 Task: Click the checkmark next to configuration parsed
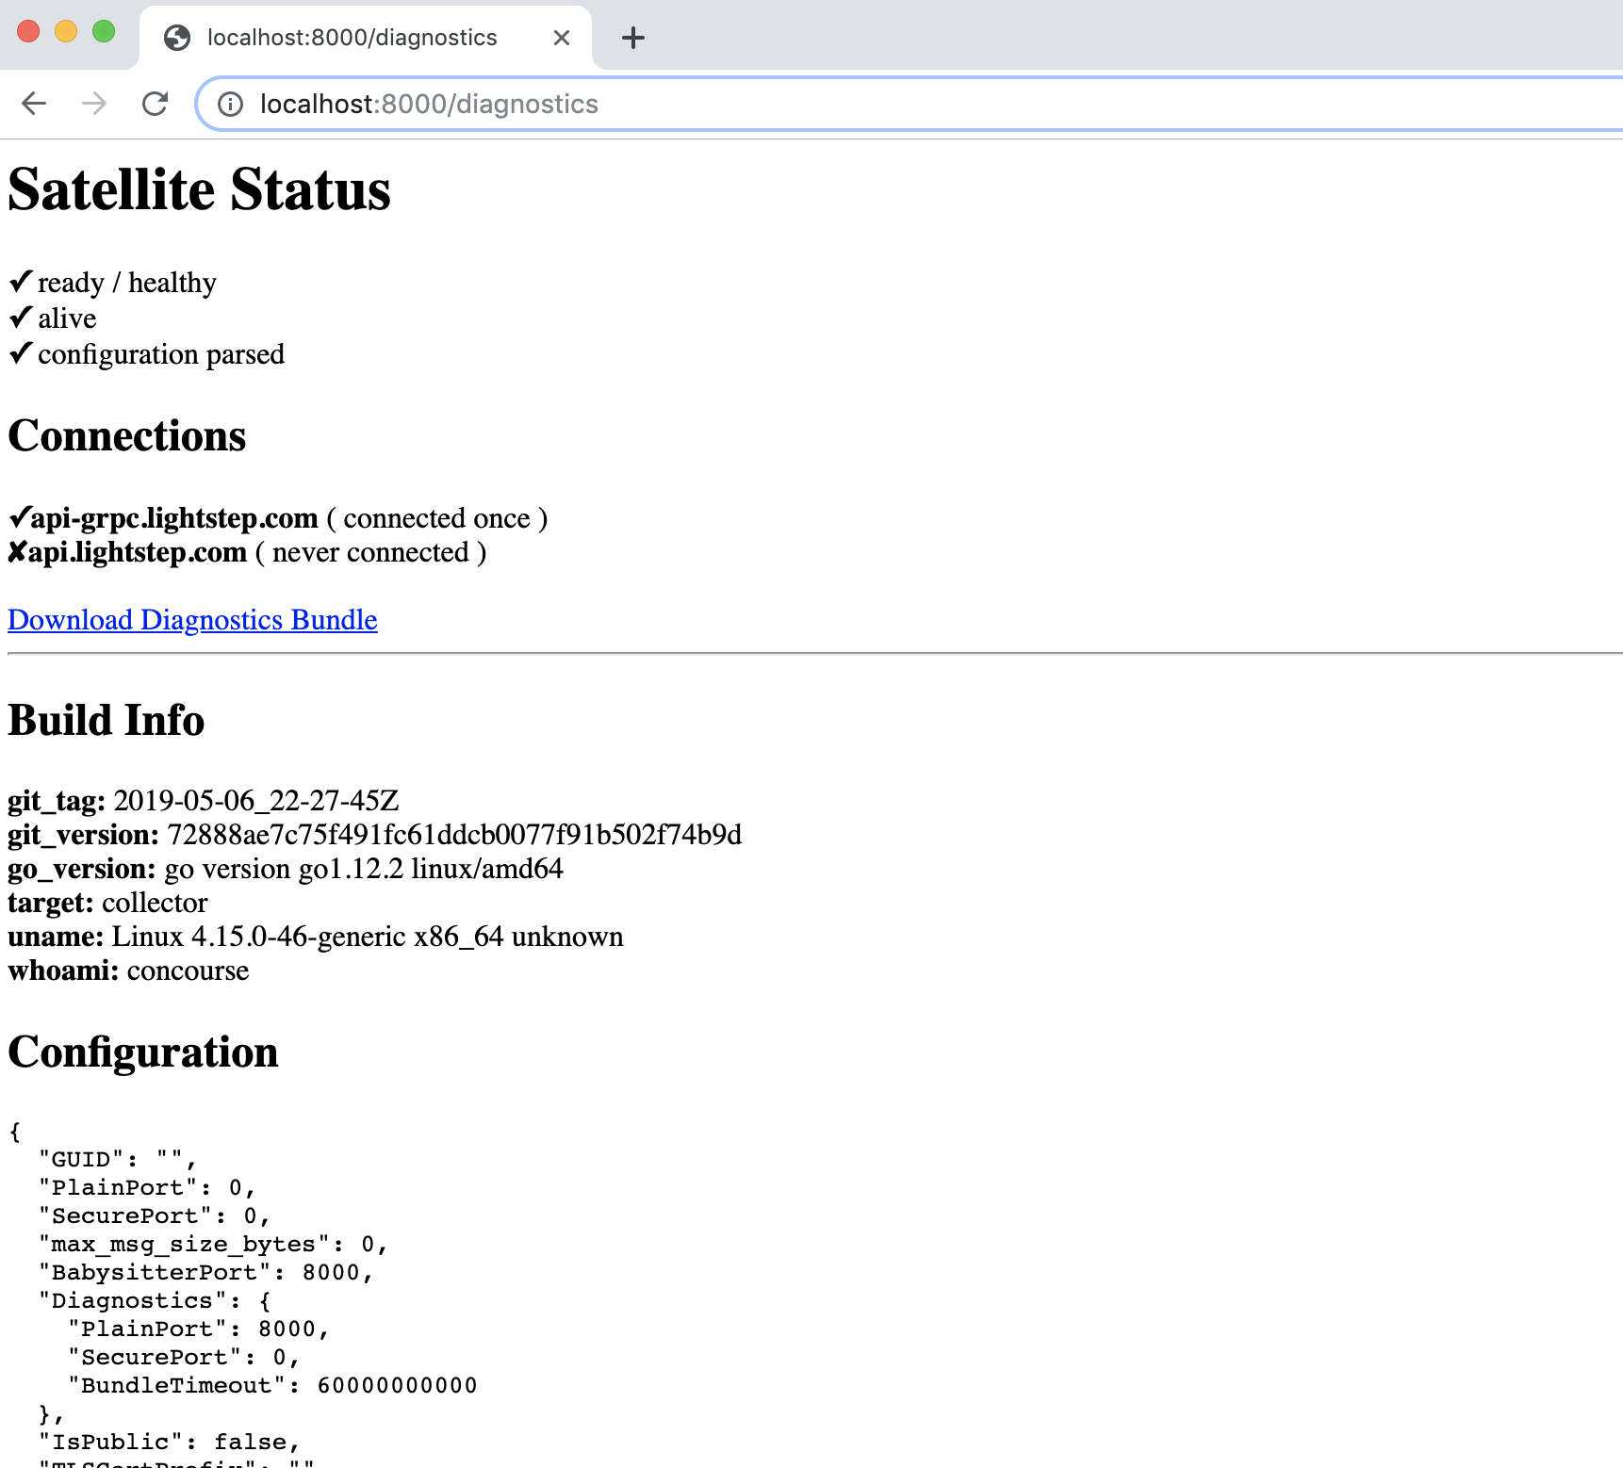[x=21, y=353]
